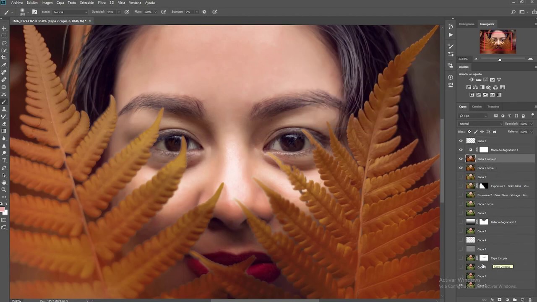The image size is (537, 302).
Task: Switch to the Canales tab
Action: tap(477, 107)
